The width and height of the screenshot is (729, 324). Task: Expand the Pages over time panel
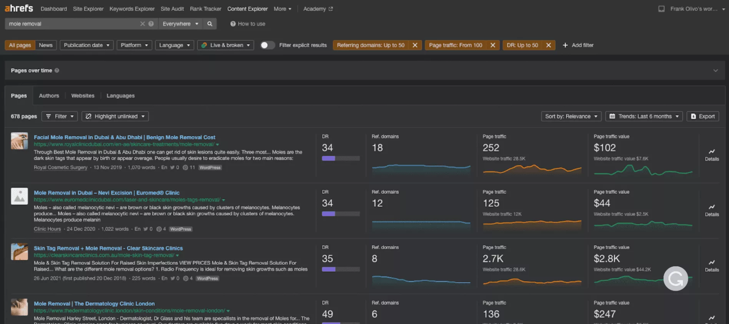coord(715,71)
